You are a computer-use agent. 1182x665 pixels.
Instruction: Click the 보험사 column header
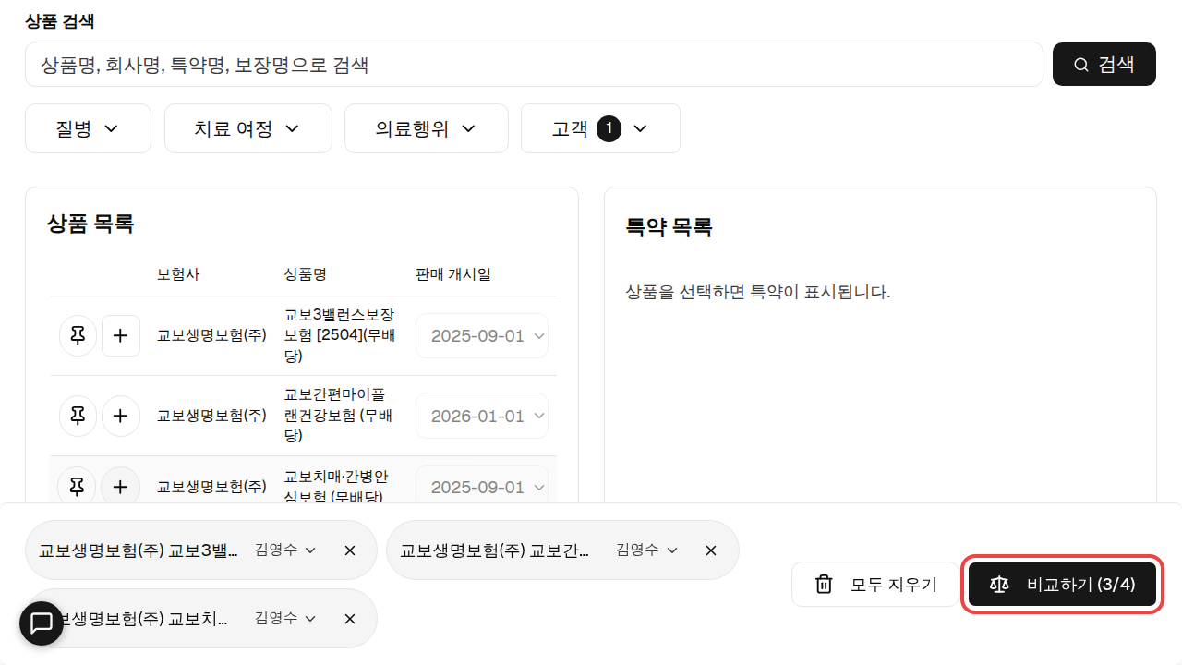(178, 273)
